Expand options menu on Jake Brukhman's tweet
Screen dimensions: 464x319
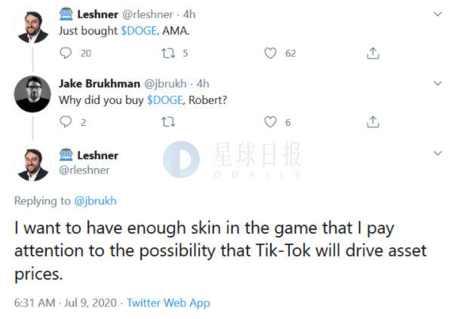pyautogui.click(x=438, y=83)
